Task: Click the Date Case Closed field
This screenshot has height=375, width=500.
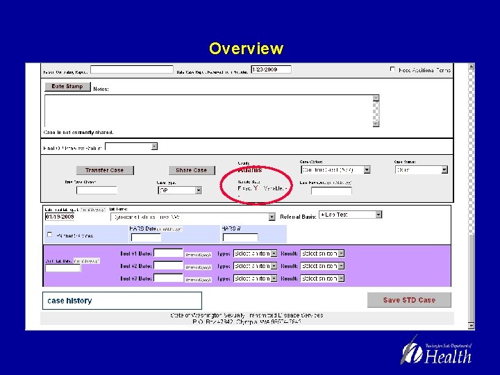Action: [x=97, y=191]
